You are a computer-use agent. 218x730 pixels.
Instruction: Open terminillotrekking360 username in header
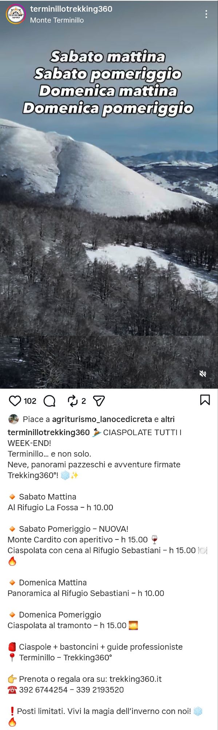[x=71, y=9]
